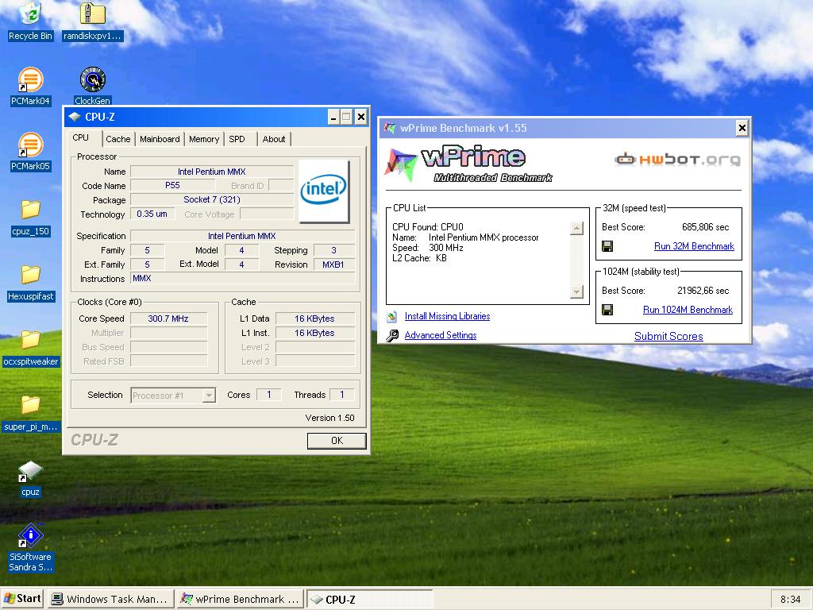Open the Mainboard tab
Screen dimensions: 813x610
click(160, 139)
